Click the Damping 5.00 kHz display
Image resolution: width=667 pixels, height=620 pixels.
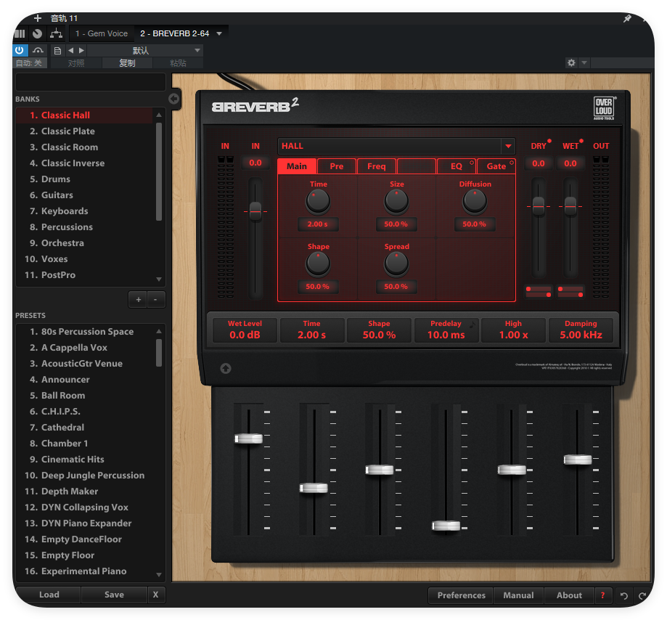click(x=581, y=330)
